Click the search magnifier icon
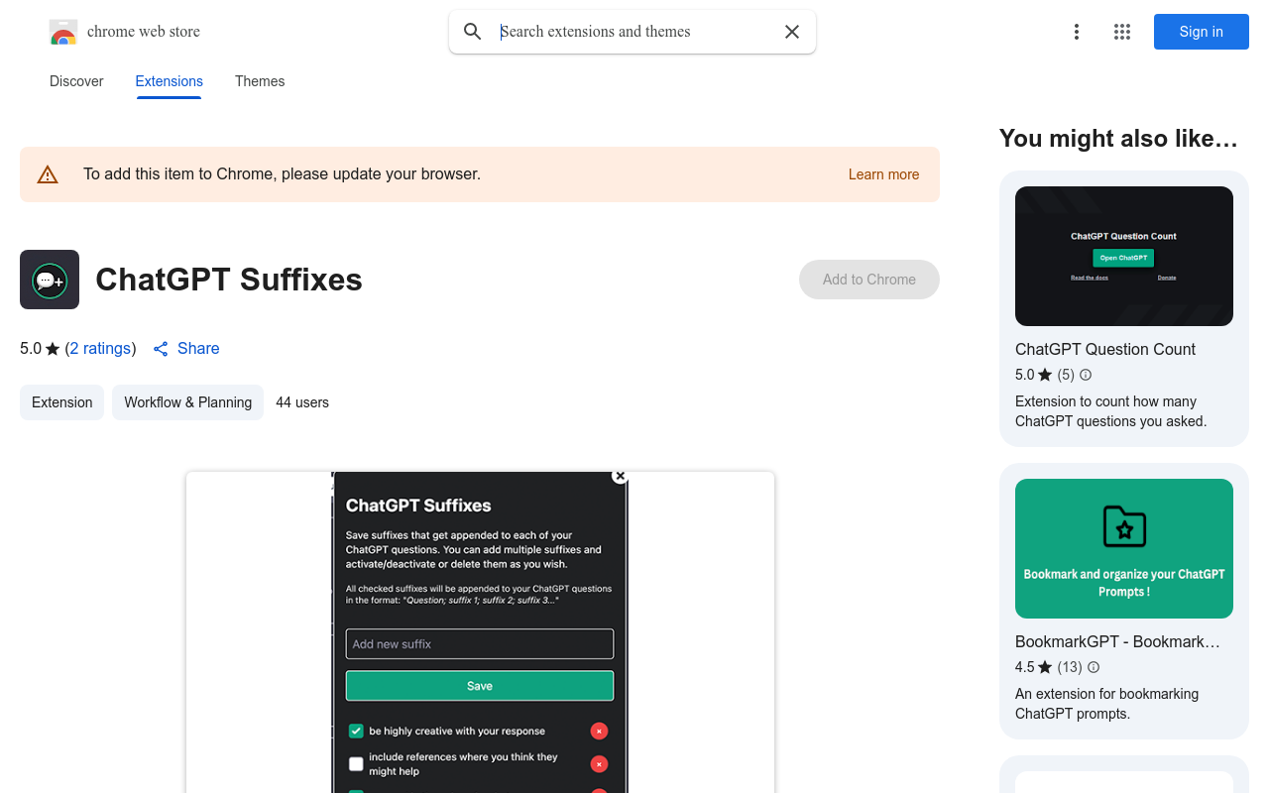 click(x=473, y=32)
